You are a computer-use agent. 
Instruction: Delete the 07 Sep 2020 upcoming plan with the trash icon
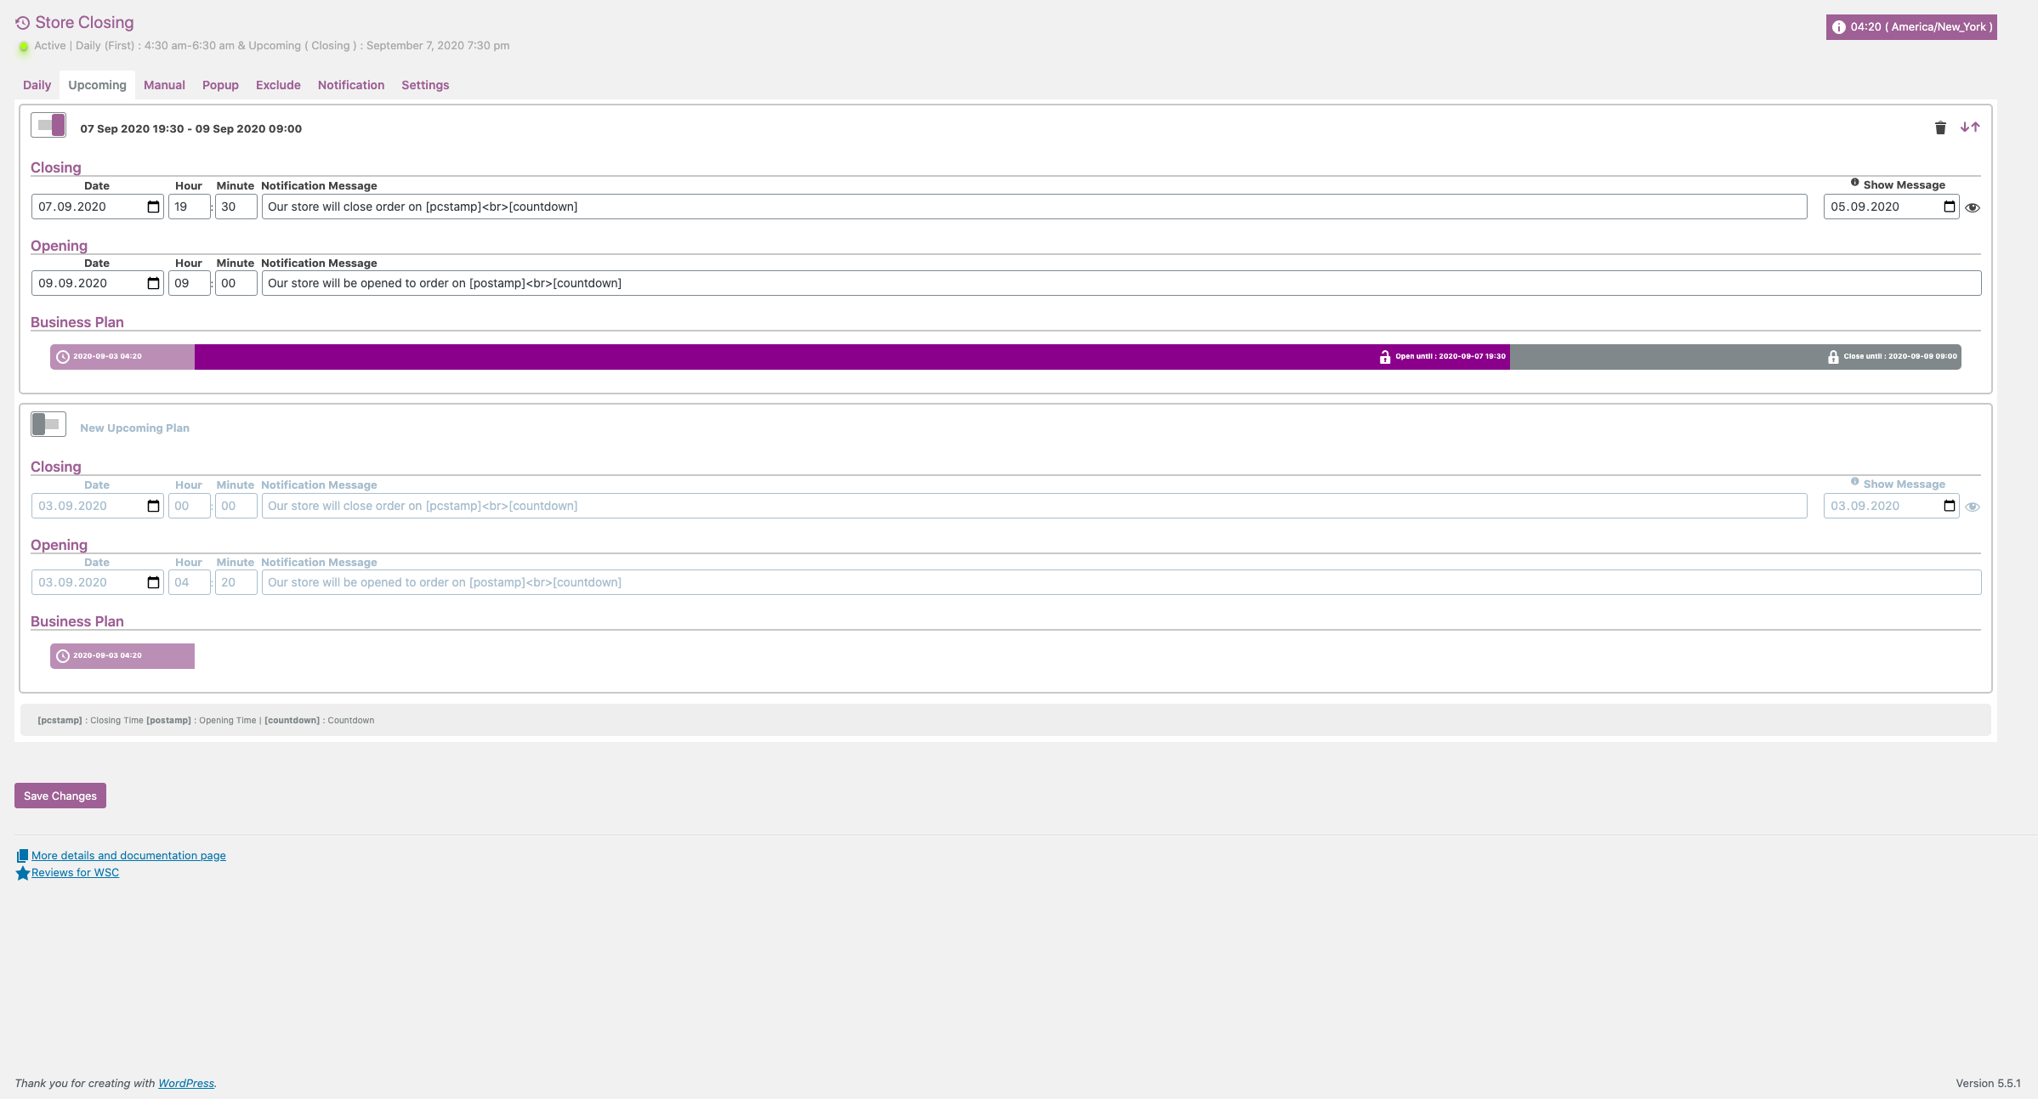(x=1940, y=127)
